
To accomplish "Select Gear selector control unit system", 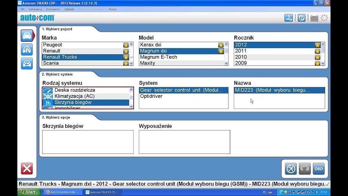I will coord(183,90).
